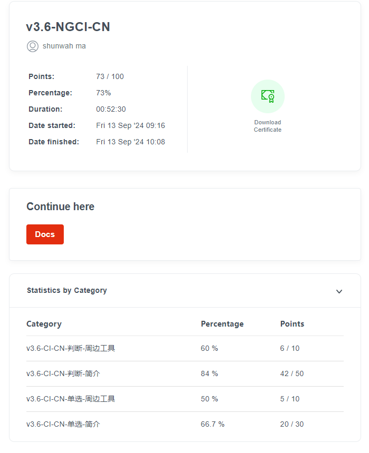Viewport: 369px width, 453px height.
Task: Click the Date started value
Action: (130, 125)
